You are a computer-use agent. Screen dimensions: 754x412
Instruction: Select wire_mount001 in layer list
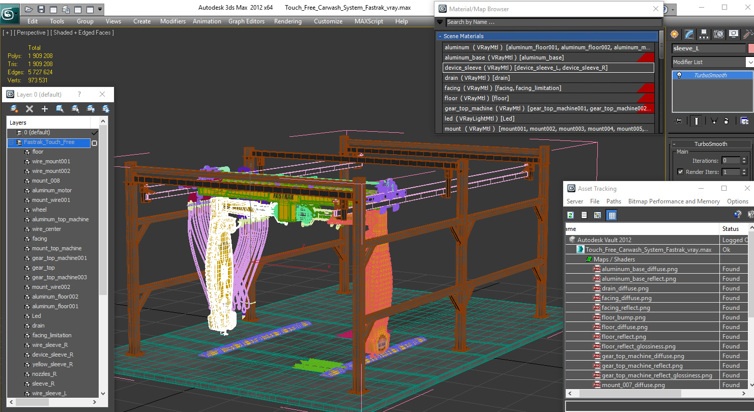[x=51, y=161]
